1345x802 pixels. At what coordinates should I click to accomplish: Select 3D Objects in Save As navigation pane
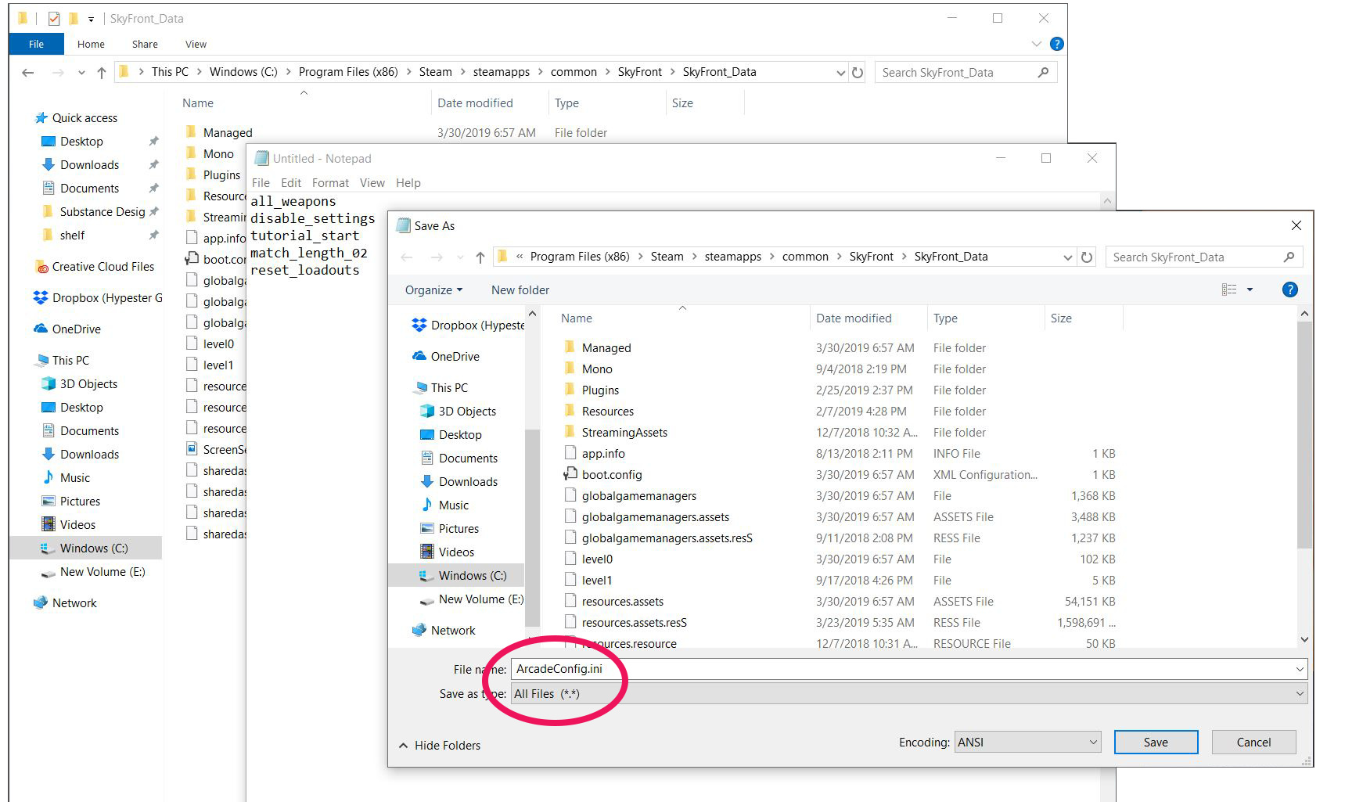pyautogui.click(x=459, y=412)
